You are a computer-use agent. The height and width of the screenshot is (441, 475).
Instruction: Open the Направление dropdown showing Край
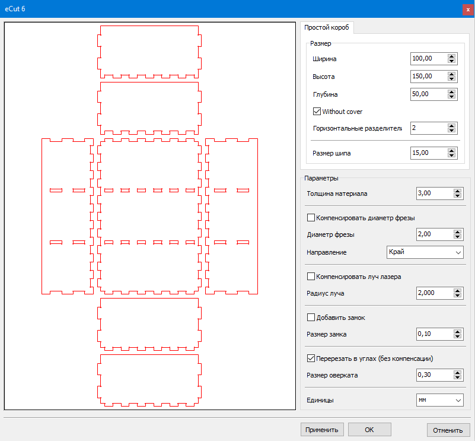tap(425, 252)
